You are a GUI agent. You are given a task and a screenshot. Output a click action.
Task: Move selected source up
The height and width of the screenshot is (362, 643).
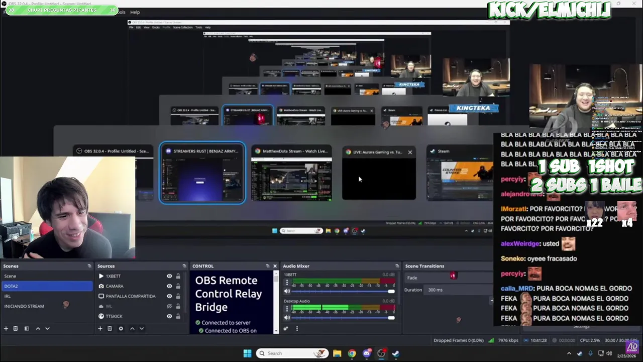pyautogui.click(x=132, y=328)
